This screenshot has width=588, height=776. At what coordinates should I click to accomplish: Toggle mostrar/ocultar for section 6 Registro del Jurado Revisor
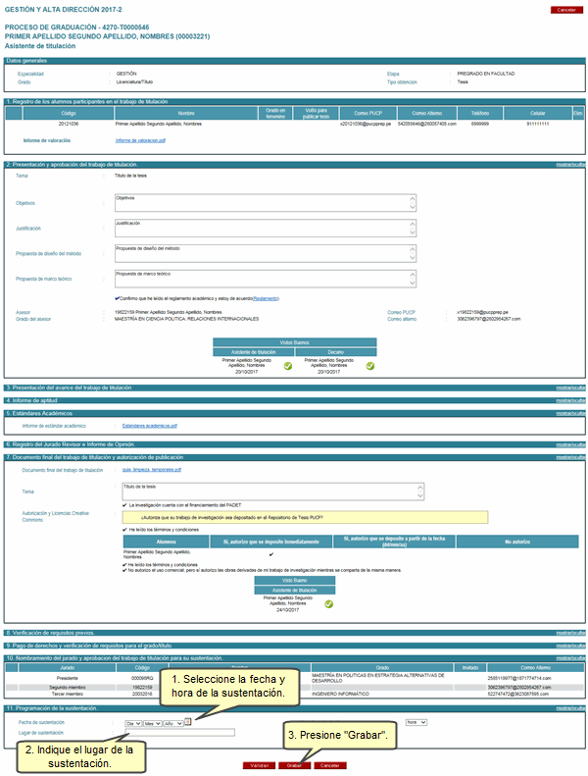pyautogui.click(x=570, y=444)
